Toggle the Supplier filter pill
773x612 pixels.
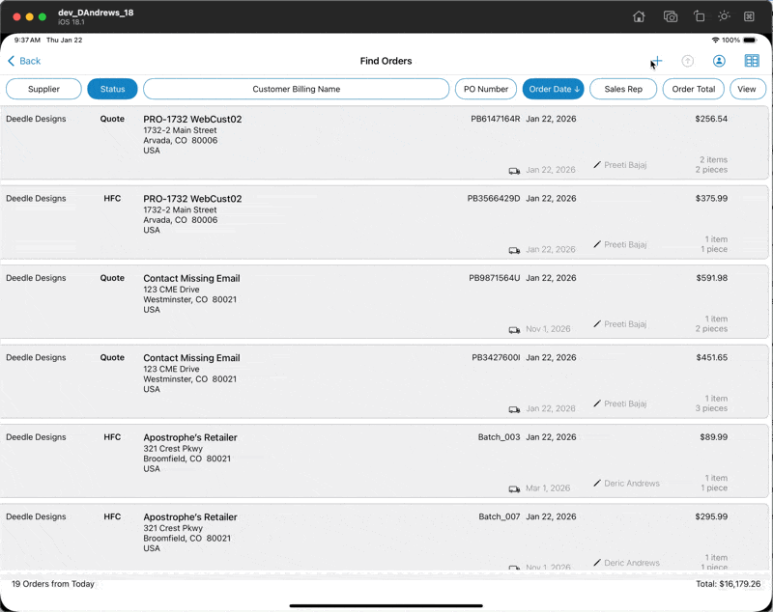pos(43,89)
